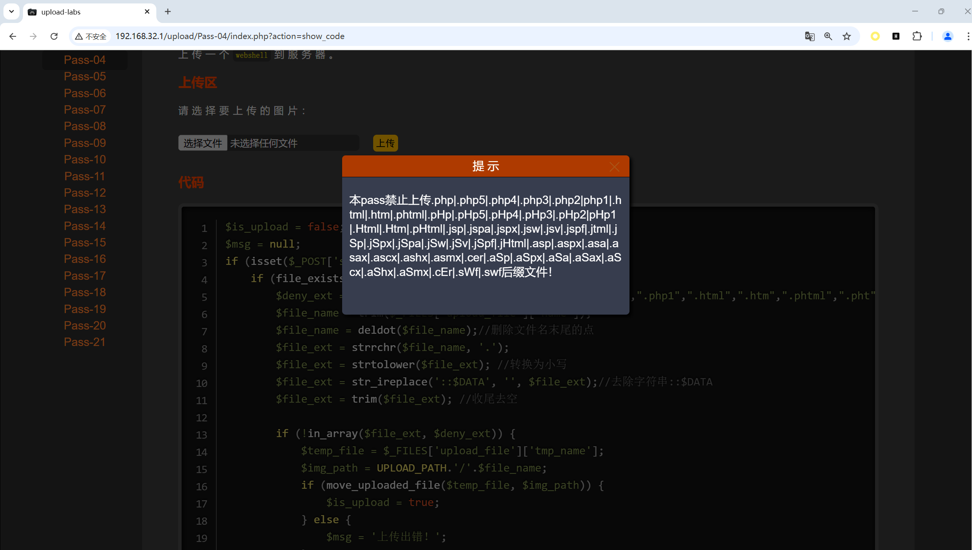Viewport: 972px width, 550px height.
Task: Click the zoom magnifier icon in address bar
Action: pos(828,36)
